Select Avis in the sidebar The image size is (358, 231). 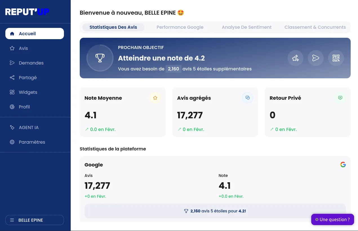pyautogui.click(x=23, y=48)
